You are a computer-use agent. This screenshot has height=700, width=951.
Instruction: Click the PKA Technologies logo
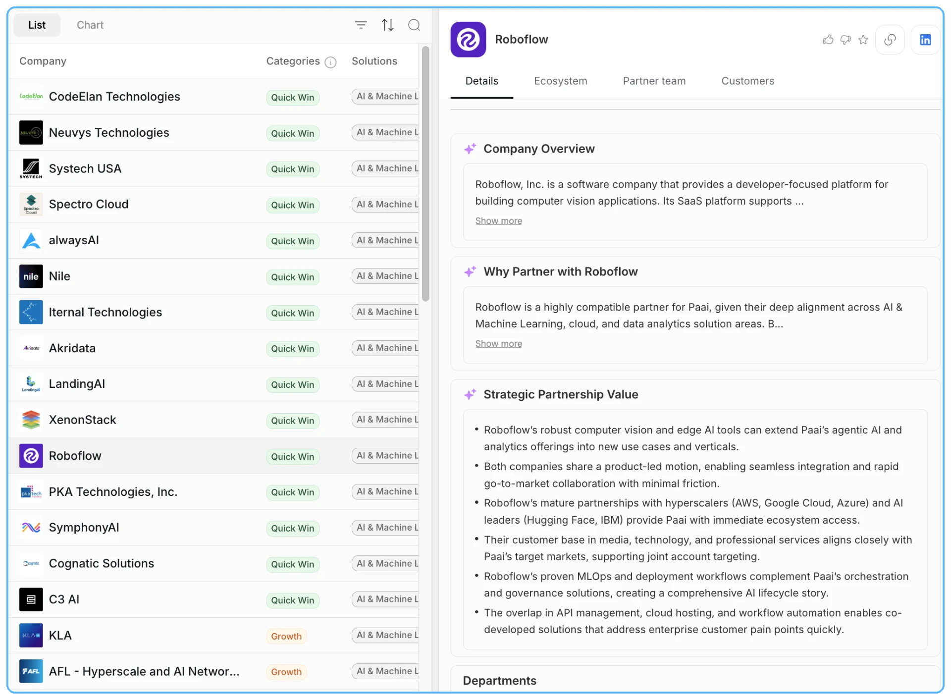coord(31,492)
